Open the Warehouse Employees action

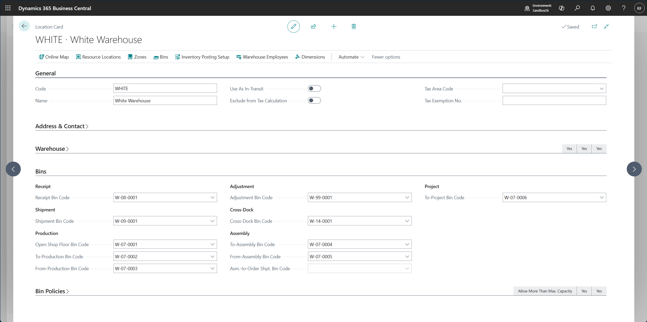pyautogui.click(x=262, y=57)
